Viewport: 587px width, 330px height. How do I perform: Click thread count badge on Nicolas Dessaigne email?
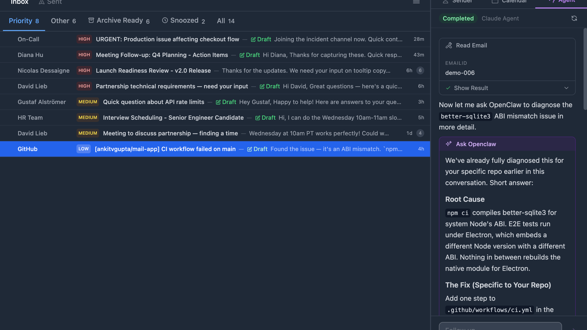420,71
